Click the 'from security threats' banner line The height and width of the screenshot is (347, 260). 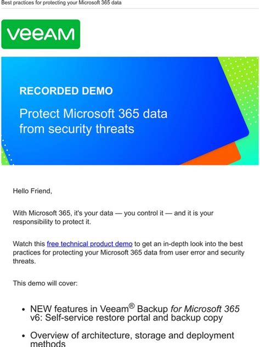tap(77, 129)
